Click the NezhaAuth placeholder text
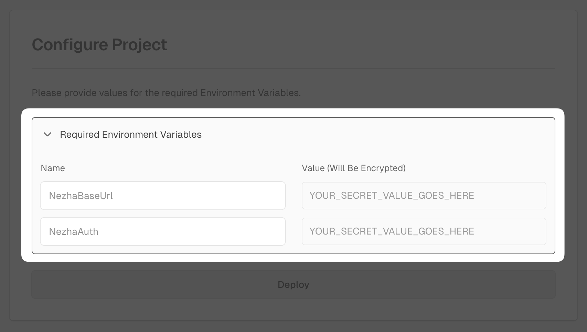 [x=74, y=232]
